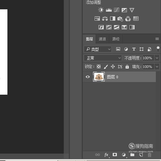Viewport: 161px width, 161px height.
Task: Add a Levels adjustment
Action: coord(109,10)
